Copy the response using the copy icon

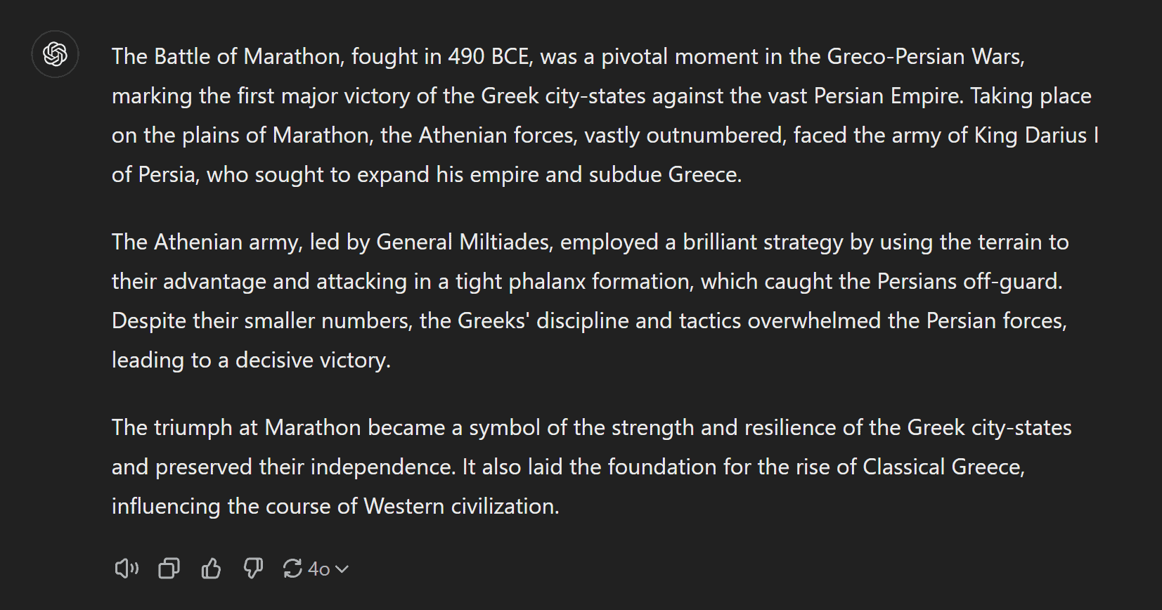(x=169, y=568)
